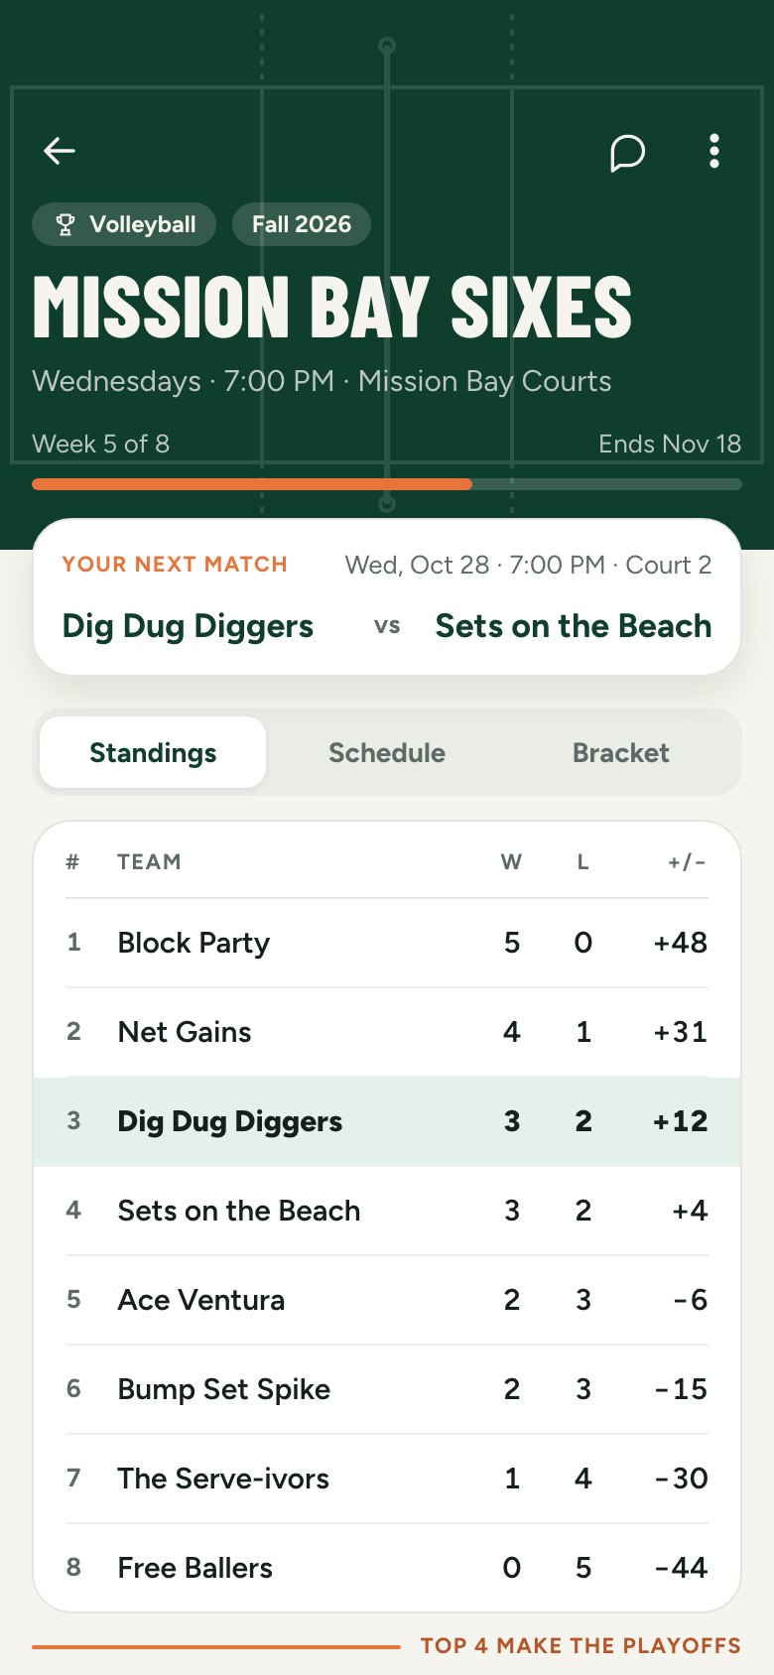
Task: Click the week progress bar
Action: click(x=387, y=484)
